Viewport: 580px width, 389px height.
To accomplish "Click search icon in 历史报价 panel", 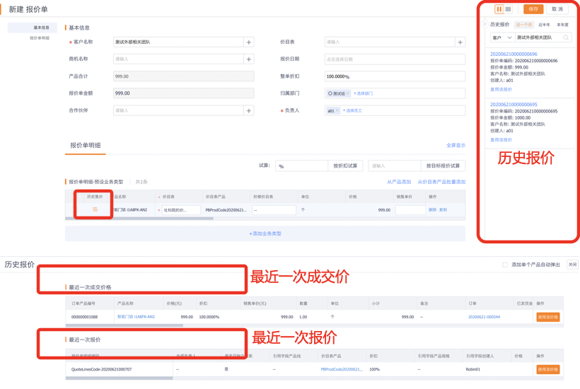I will (x=567, y=37).
